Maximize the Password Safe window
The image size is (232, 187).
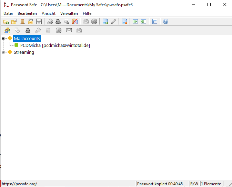click(x=209, y=5)
